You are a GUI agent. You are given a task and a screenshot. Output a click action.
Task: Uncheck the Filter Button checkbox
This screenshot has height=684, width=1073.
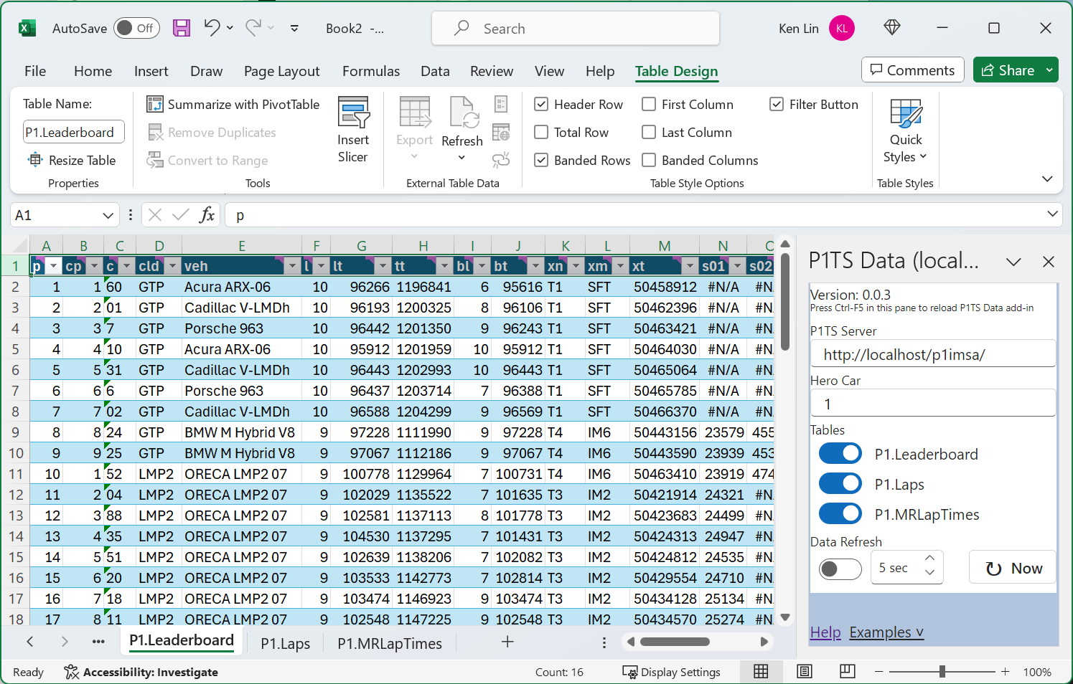coord(777,104)
